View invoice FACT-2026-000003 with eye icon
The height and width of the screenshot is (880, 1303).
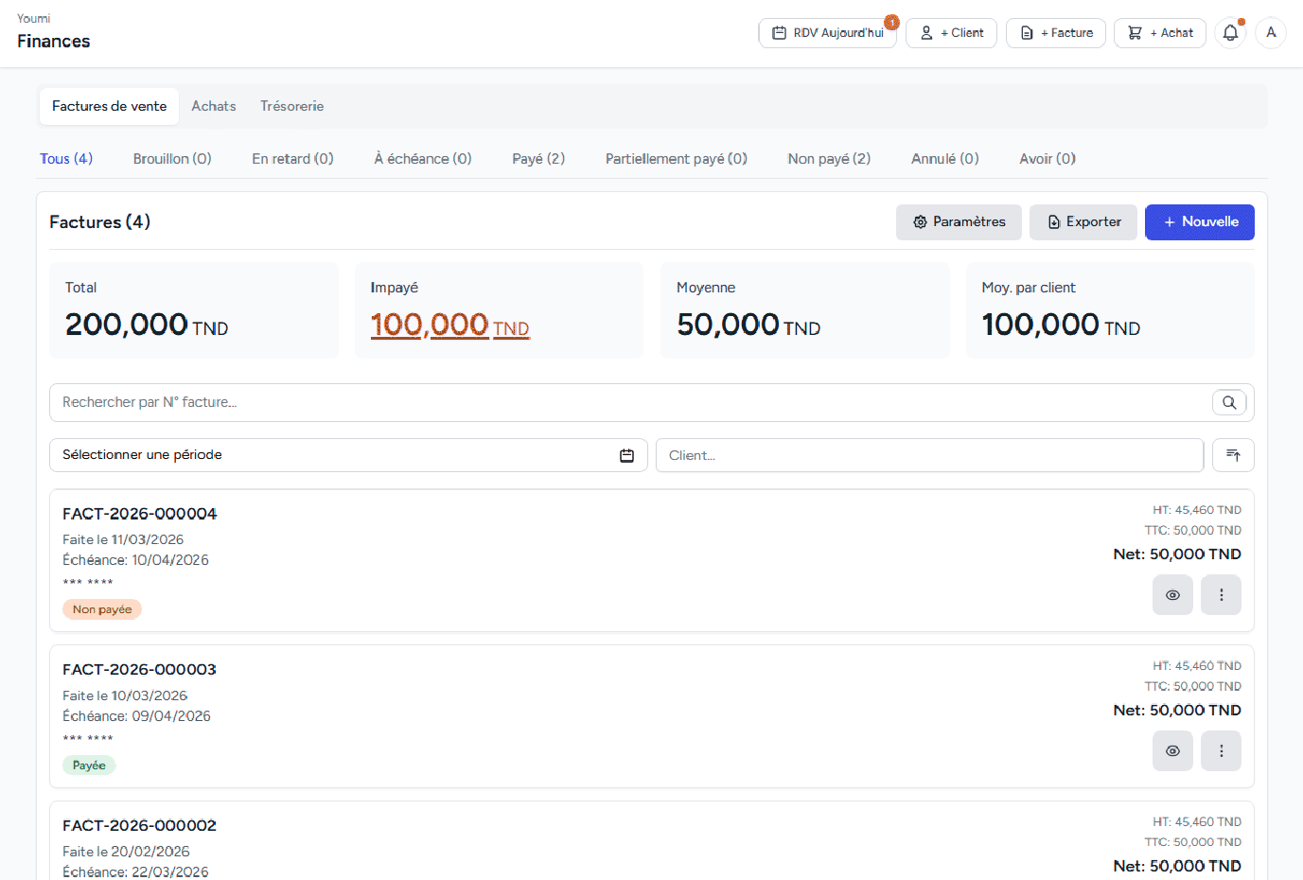click(x=1172, y=751)
